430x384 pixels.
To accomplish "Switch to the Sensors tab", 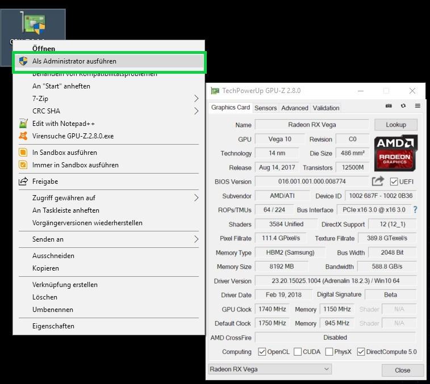I will tap(265, 108).
